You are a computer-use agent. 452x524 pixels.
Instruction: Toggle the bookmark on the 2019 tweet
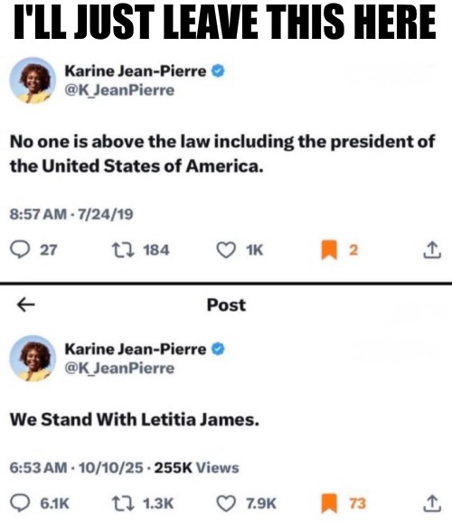(x=329, y=250)
